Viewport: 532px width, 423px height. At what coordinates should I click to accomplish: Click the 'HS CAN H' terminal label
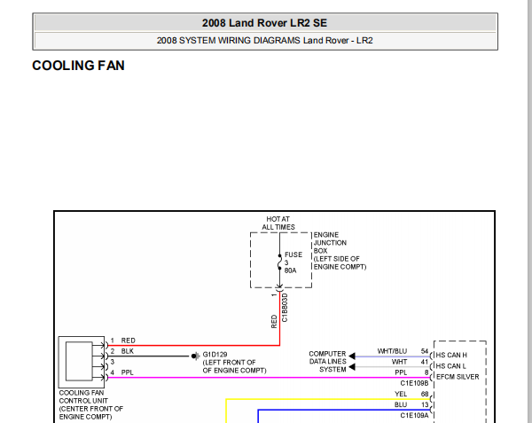pyautogui.click(x=451, y=355)
